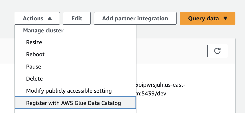Click the down arrow on Query data

tap(226, 18)
